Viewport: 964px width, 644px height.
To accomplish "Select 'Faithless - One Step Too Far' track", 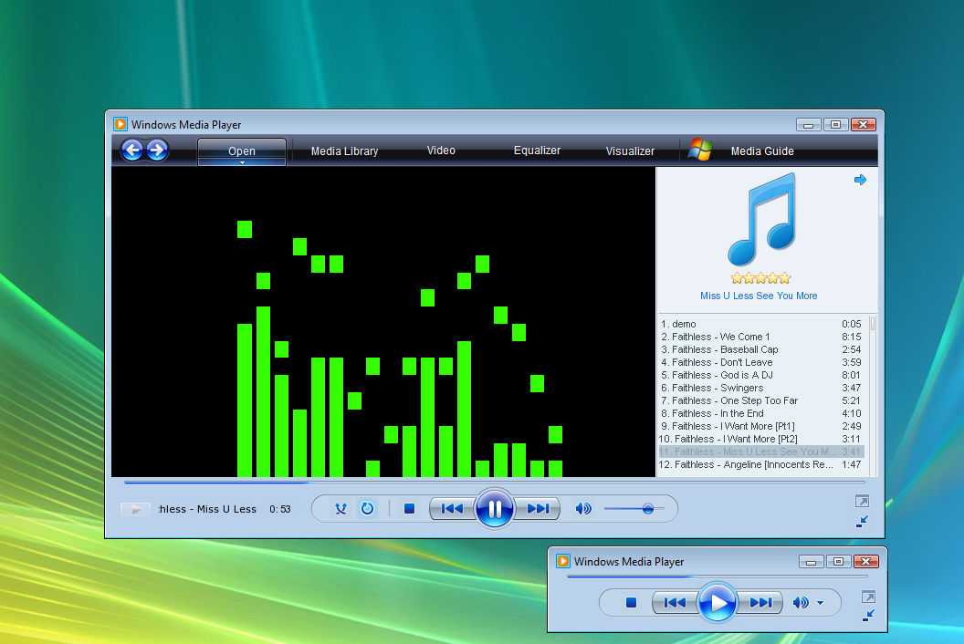I will coord(761,400).
